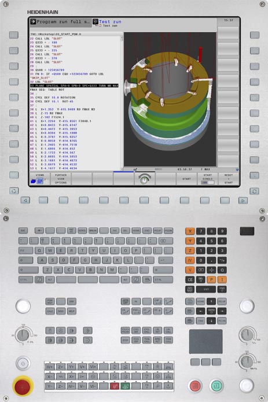Hit the red emergency stop button

[23, 386]
